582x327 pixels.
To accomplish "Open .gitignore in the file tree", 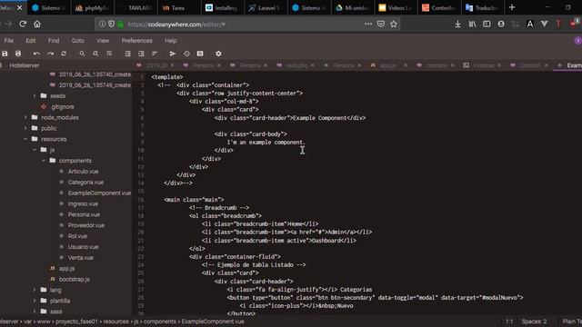I will [x=63, y=107].
